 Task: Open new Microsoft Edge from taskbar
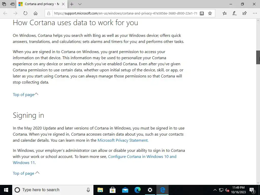[x=137, y=190]
